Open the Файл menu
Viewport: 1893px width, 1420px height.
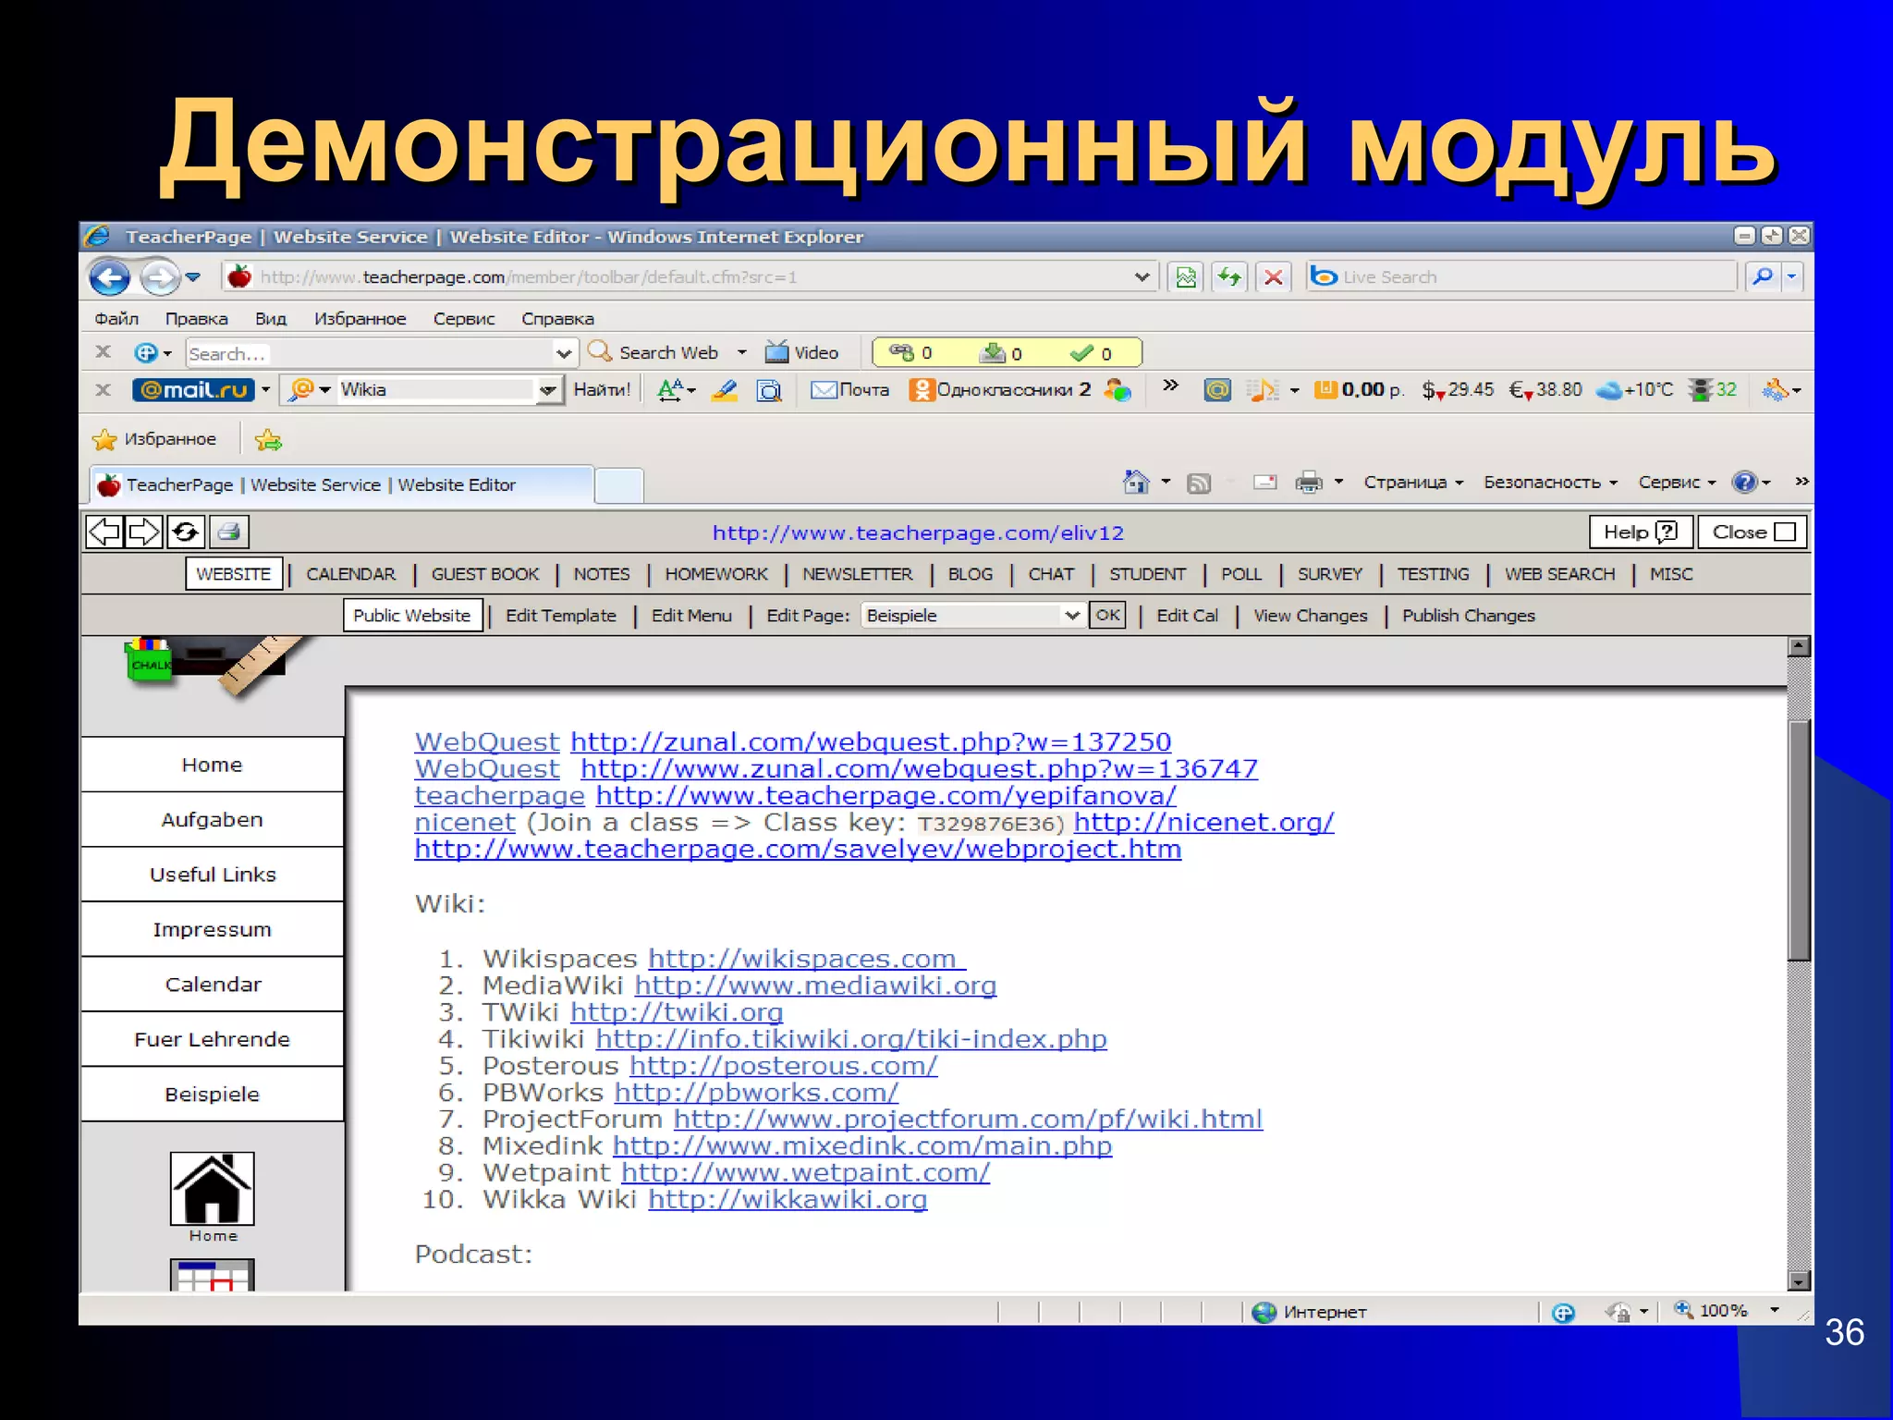pyautogui.click(x=116, y=318)
